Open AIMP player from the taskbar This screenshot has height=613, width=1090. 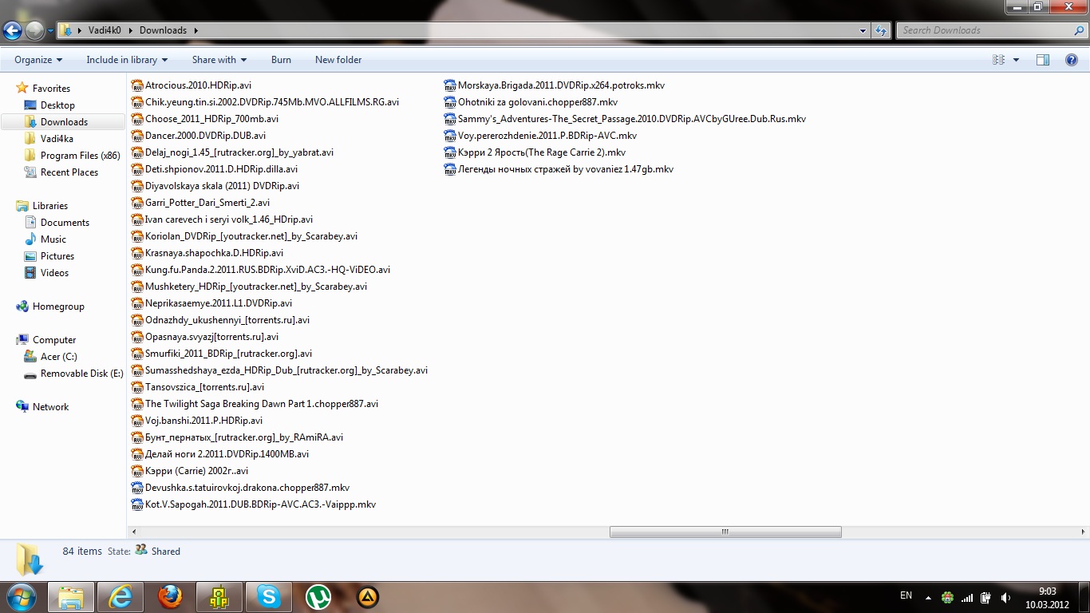[x=367, y=596]
